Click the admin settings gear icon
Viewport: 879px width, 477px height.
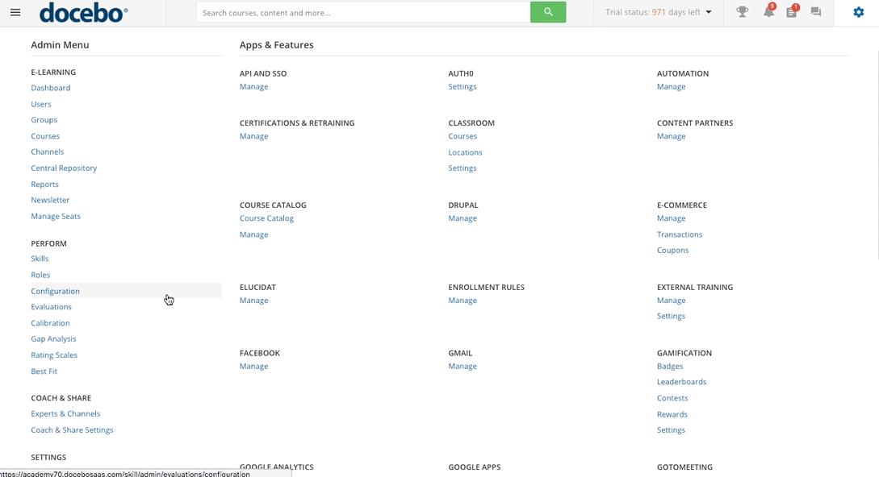coord(859,12)
